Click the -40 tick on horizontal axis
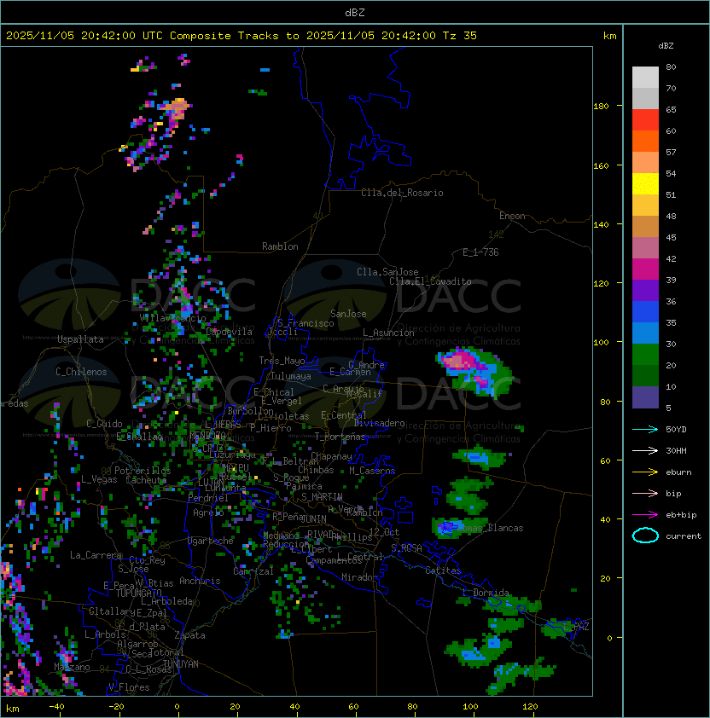Image resolution: width=710 pixels, height=718 pixels. 56,707
